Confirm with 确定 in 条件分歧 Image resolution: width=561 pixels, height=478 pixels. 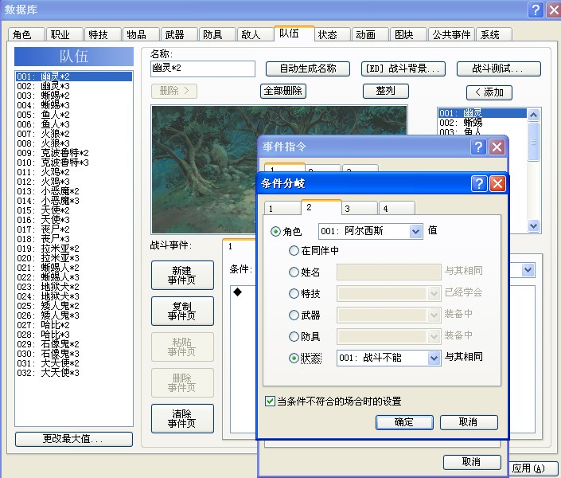pos(404,422)
